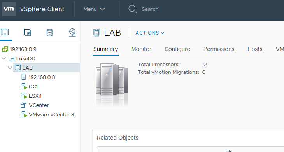Image resolution: width=284 pixels, height=152 pixels.
Task: Click the LAB page title
Action: coord(112,33)
